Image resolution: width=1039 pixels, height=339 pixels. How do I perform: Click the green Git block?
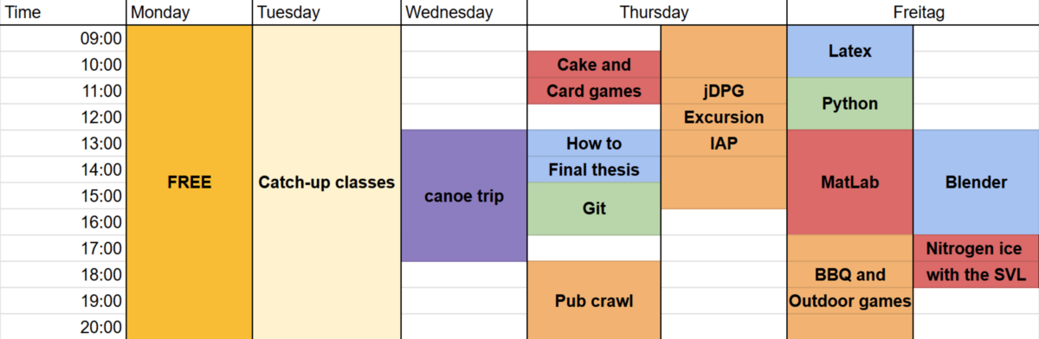594,208
